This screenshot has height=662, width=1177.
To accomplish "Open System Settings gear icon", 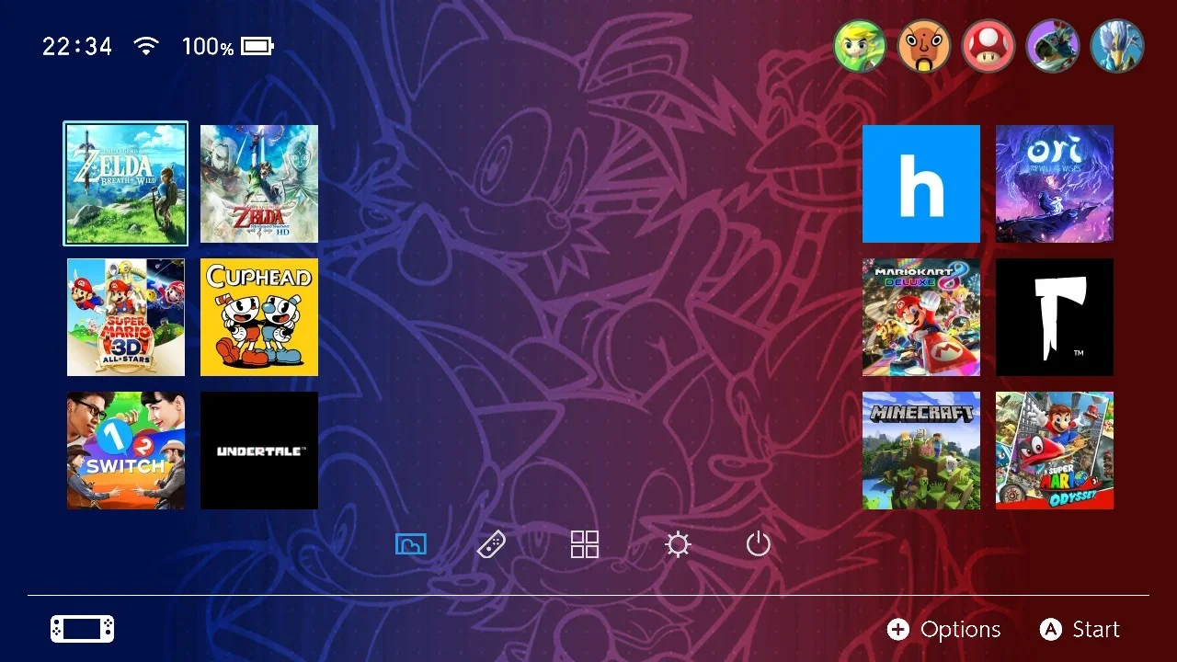I will point(678,544).
